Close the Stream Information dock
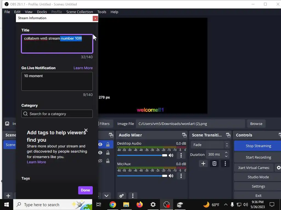This screenshot has height=210, width=281. pyautogui.click(x=95, y=18)
